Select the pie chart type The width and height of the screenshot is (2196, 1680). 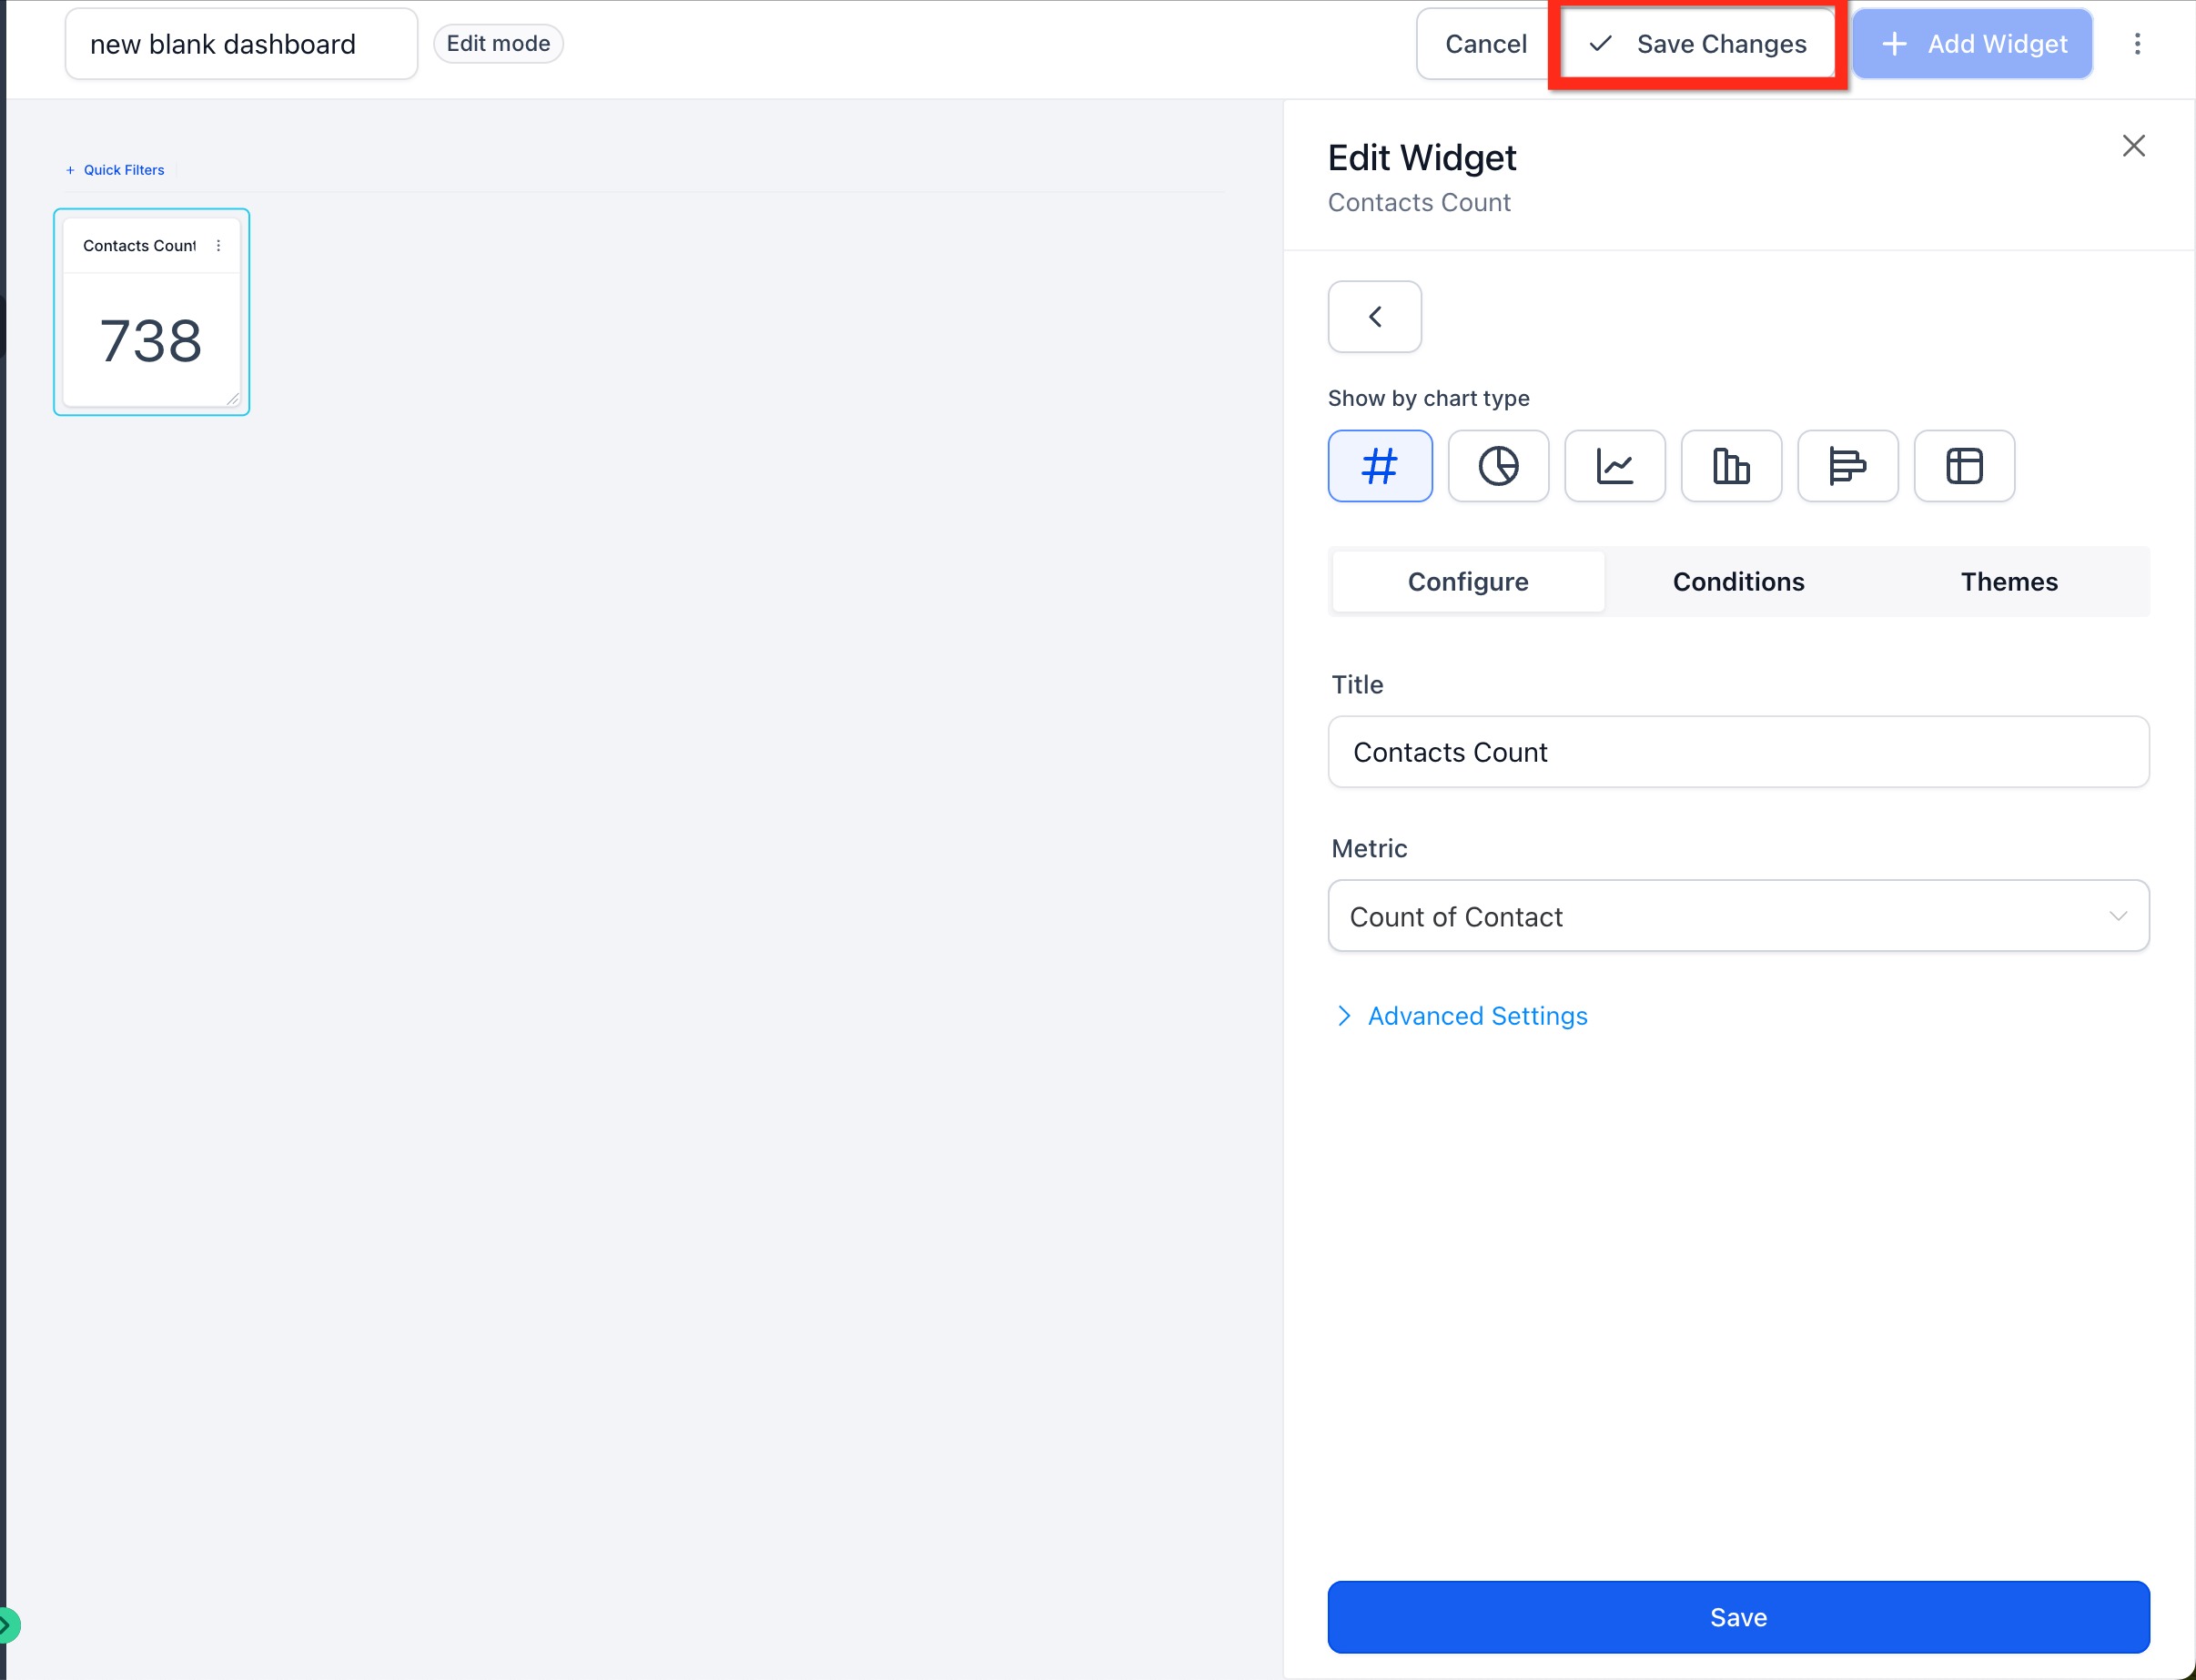pos(1497,466)
